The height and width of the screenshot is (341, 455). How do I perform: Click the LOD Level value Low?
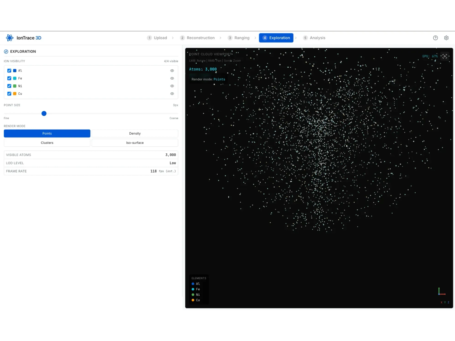pos(173,163)
